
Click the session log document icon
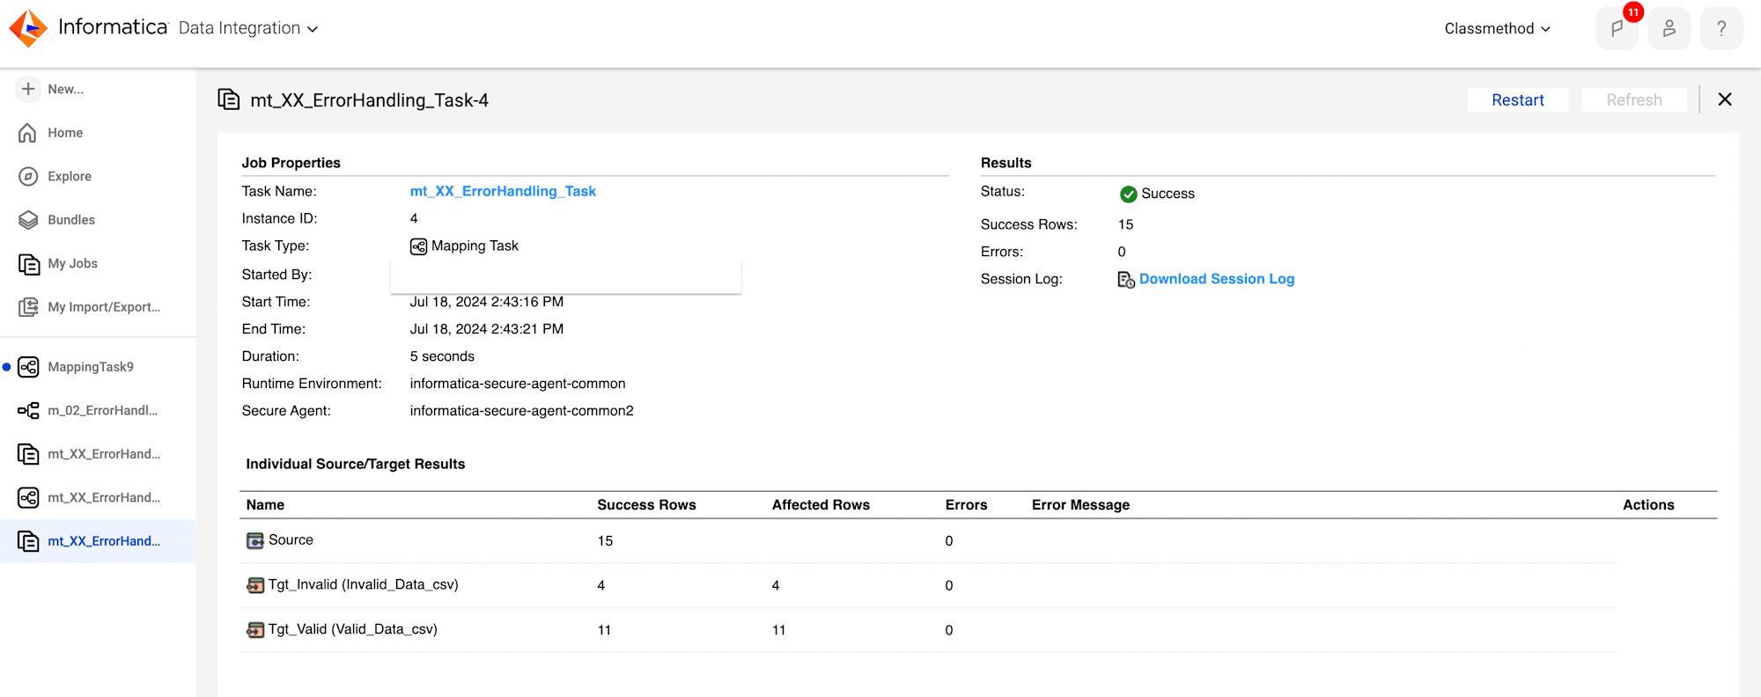point(1126,280)
